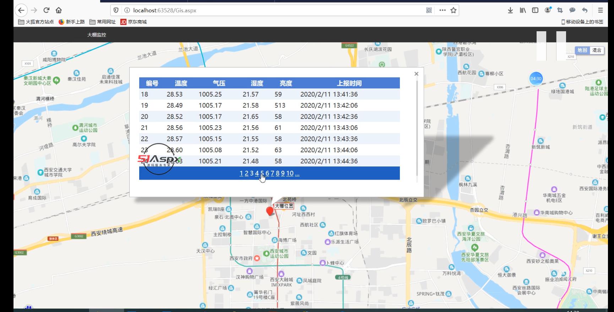Switch map to 地图 standard view
The image size is (614, 312).
point(582,50)
